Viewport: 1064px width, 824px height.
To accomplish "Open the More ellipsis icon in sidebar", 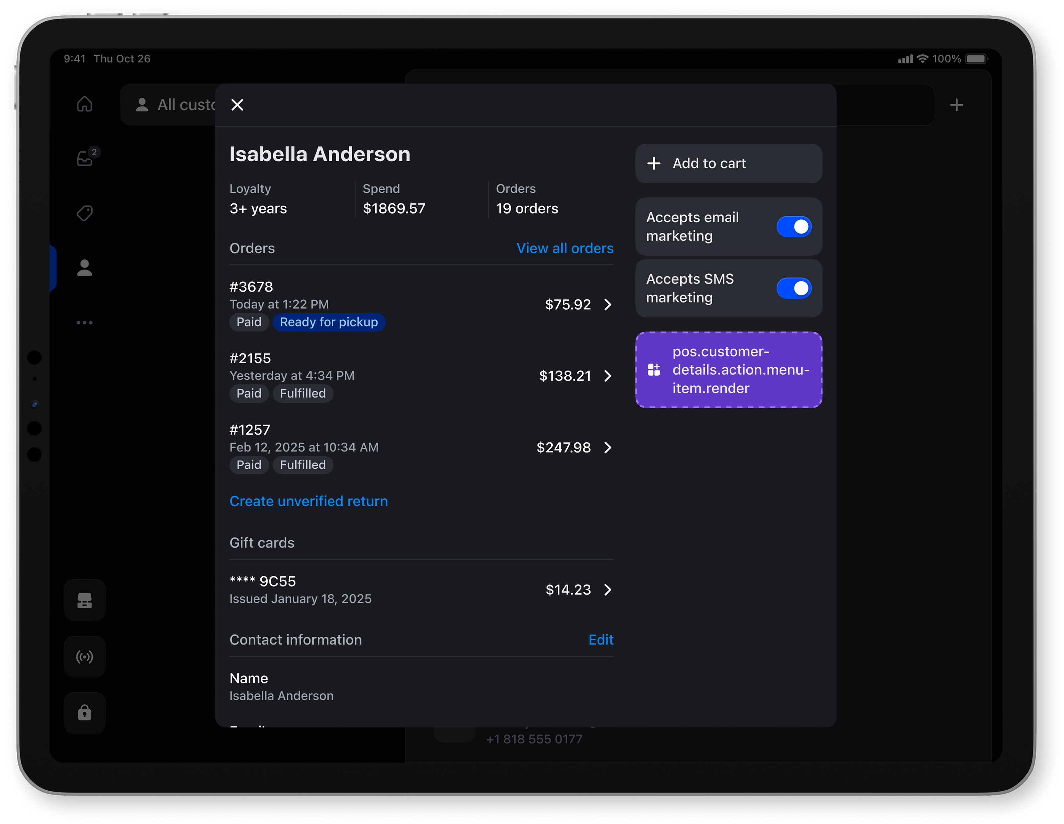I will tap(85, 322).
